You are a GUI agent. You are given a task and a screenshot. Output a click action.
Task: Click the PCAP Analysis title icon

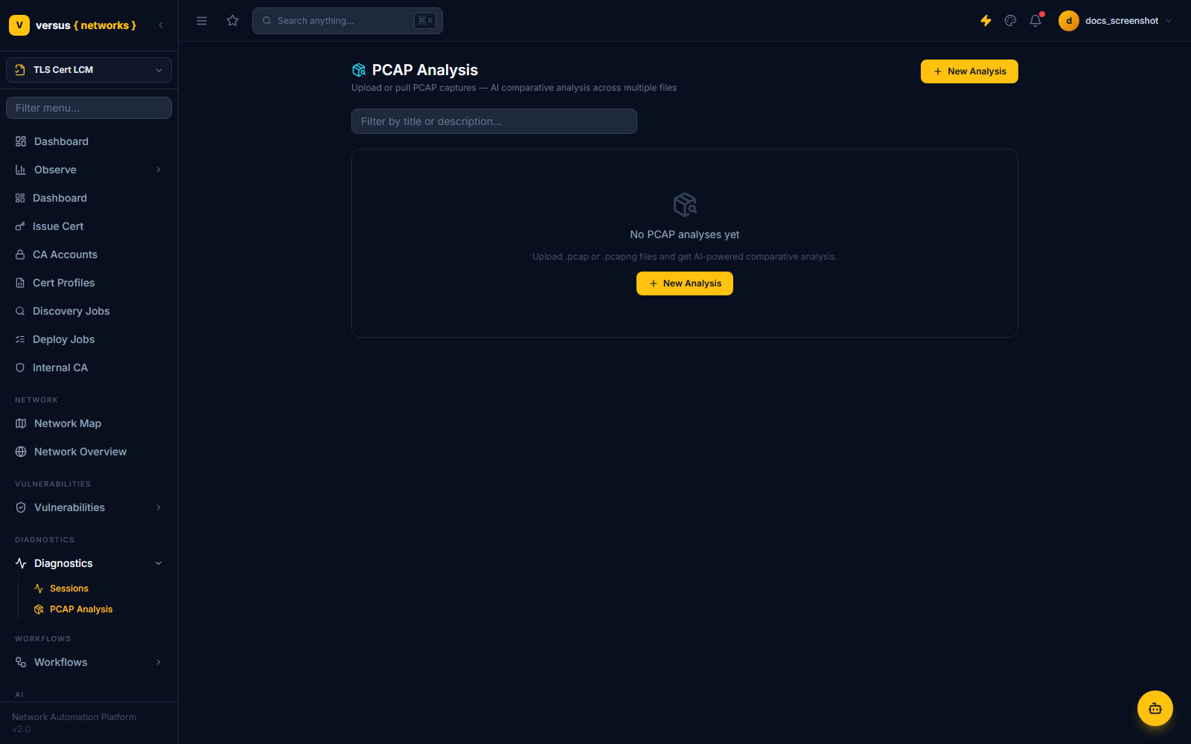coord(359,70)
